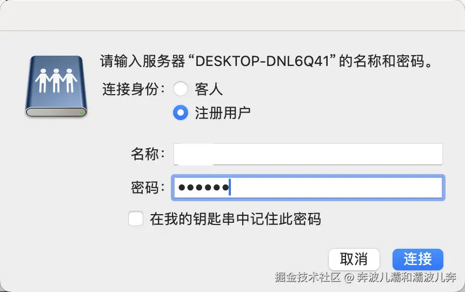Click the 客人 option label text

209,89
